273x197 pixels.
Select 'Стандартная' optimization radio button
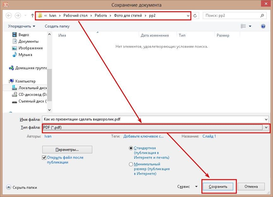tap(131, 148)
